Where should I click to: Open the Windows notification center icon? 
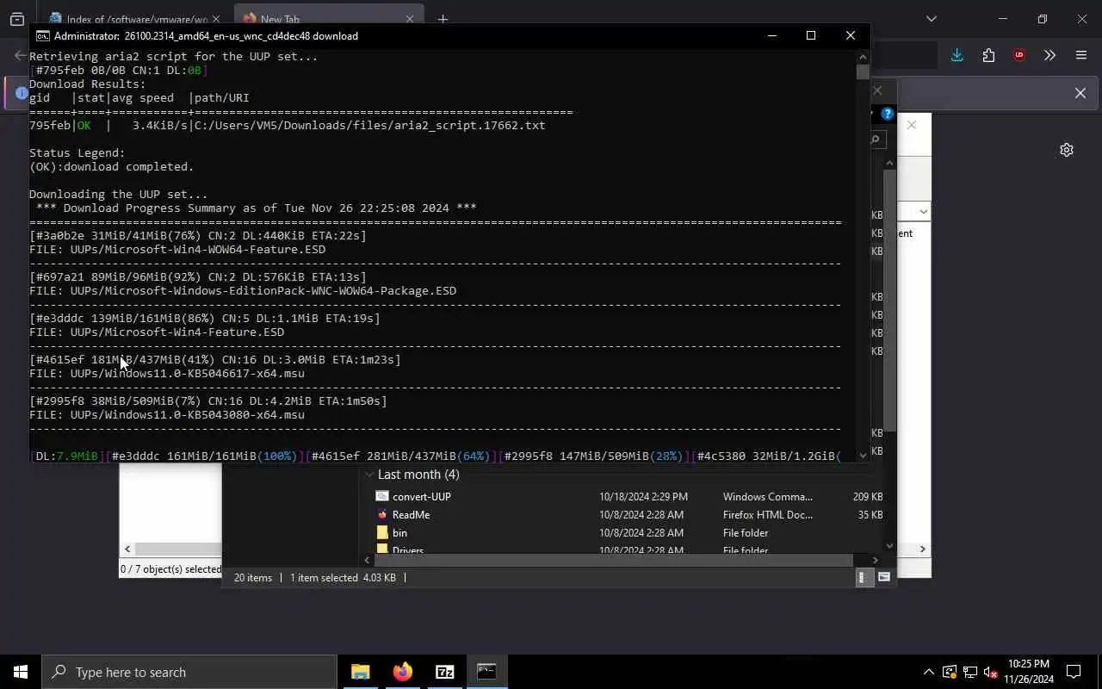pyautogui.click(x=1074, y=672)
